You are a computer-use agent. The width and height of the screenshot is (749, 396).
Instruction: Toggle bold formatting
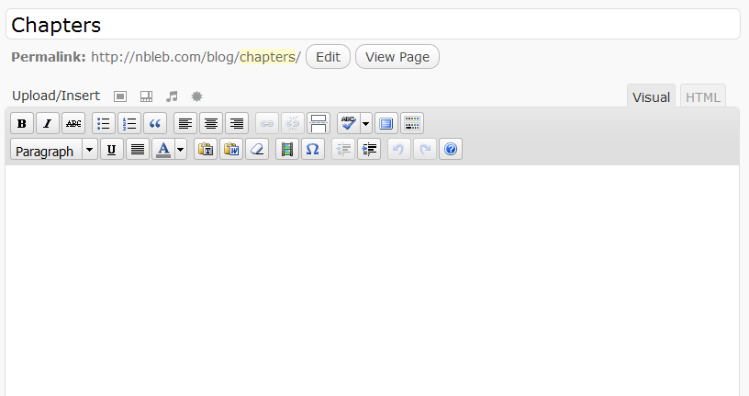pos(22,124)
